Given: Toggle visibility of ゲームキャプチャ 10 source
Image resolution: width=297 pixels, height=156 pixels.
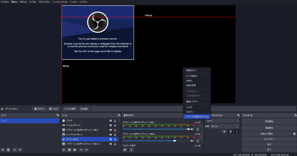Looking at the screenshot, I should [111, 125].
